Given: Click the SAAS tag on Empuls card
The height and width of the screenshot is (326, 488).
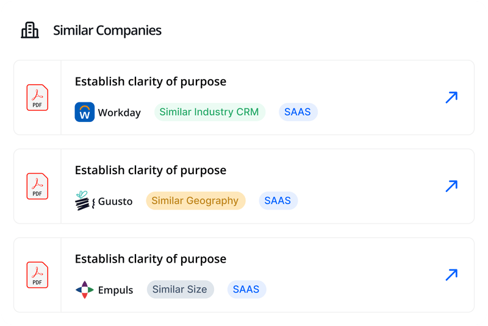Looking at the screenshot, I should [246, 289].
